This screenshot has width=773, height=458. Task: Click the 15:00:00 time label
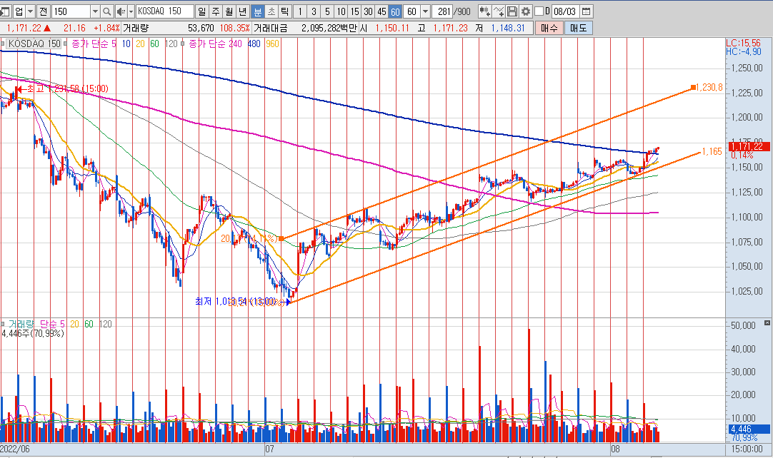(x=747, y=449)
